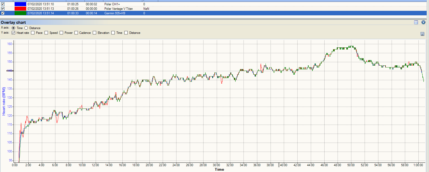The width and height of the screenshot is (429, 172).
Task: Enable the Power Y axis checkbox
Action: pyautogui.click(x=61, y=33)
